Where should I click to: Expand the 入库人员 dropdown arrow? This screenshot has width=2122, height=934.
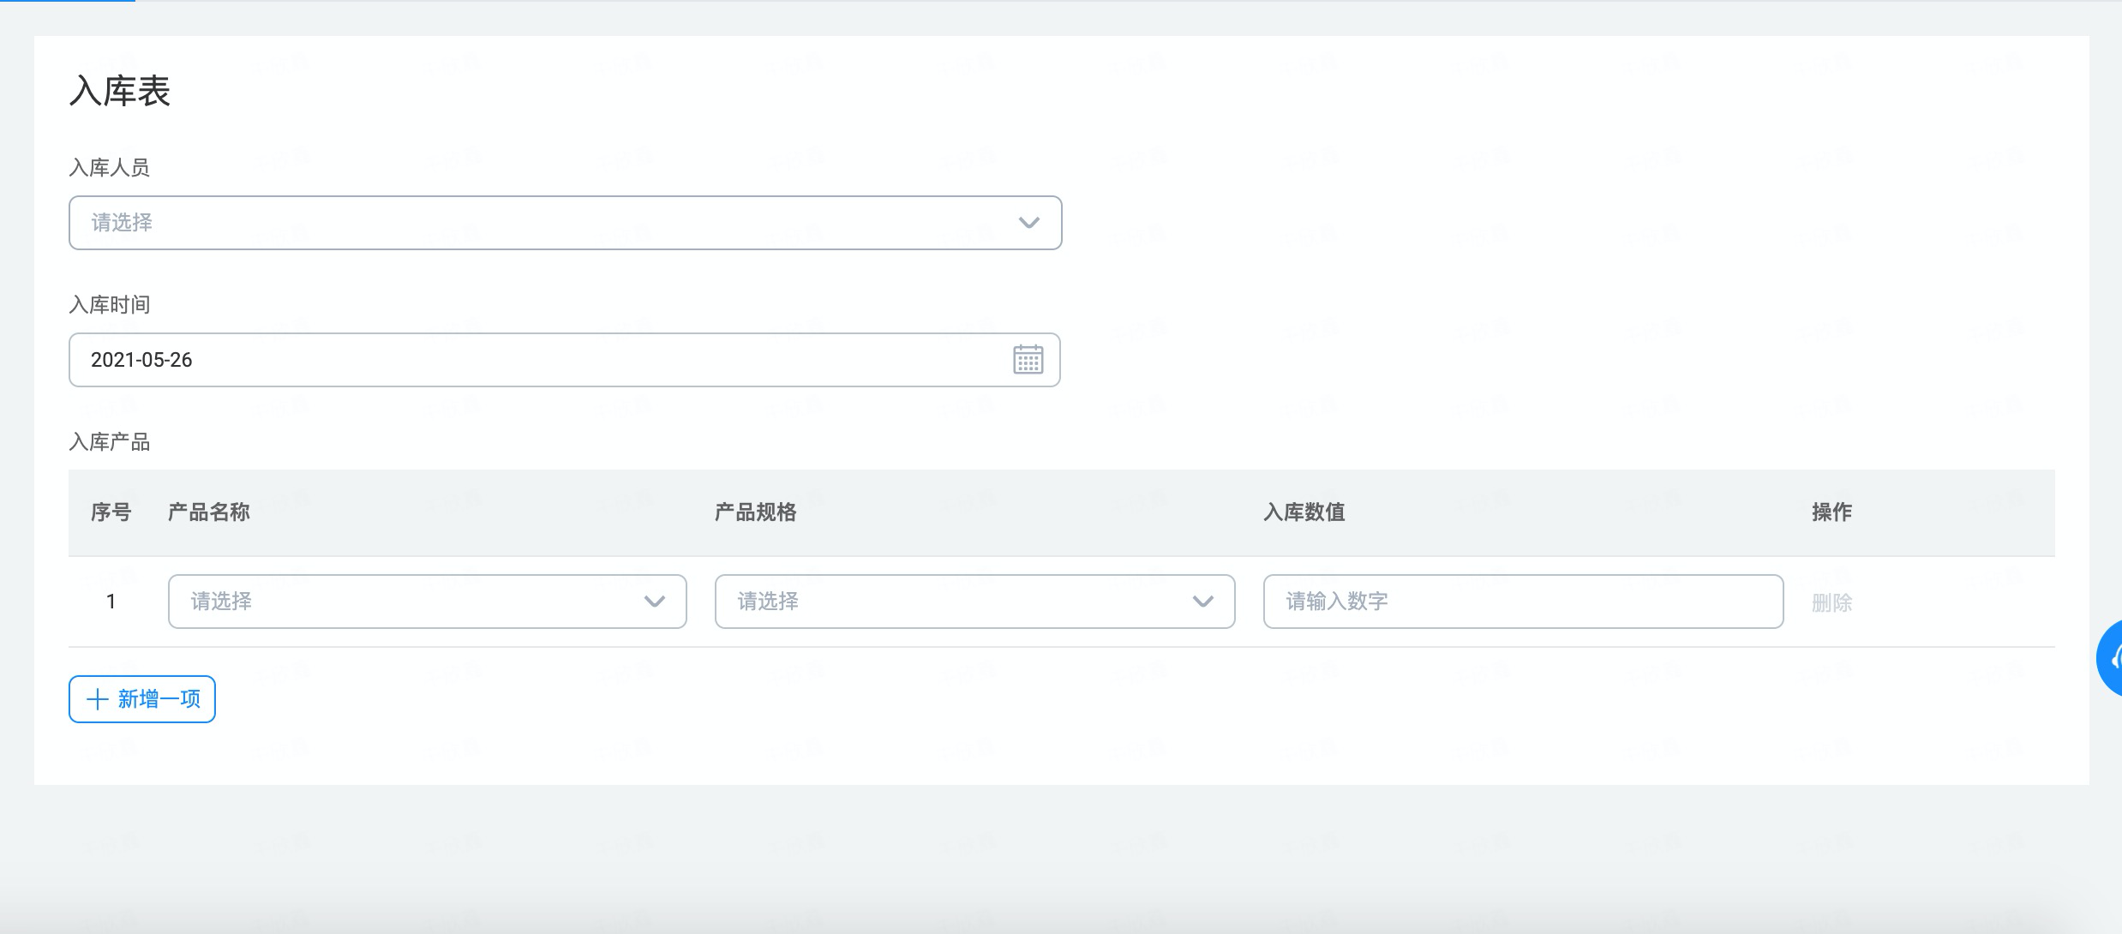[1028, 223]
